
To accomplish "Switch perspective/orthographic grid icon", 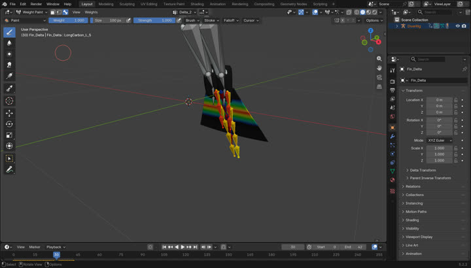I will (379, 87).
